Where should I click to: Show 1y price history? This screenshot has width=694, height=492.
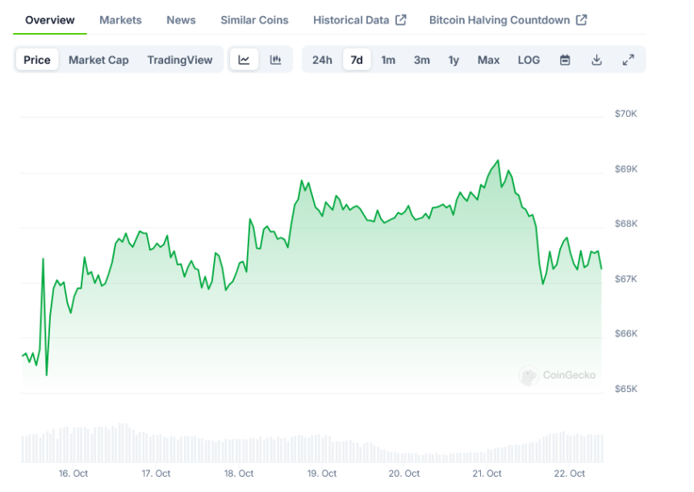click(x=454, y=60)
